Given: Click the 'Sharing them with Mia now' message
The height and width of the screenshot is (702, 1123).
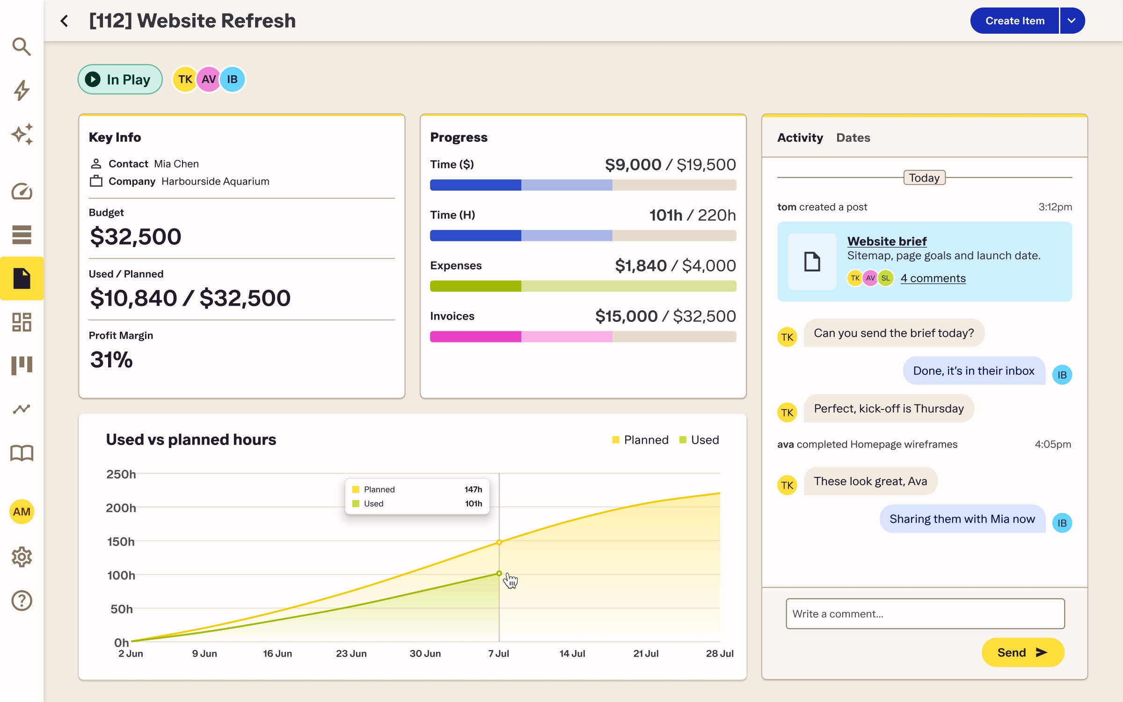Looking at the screenshot, I should click(962, 519).
